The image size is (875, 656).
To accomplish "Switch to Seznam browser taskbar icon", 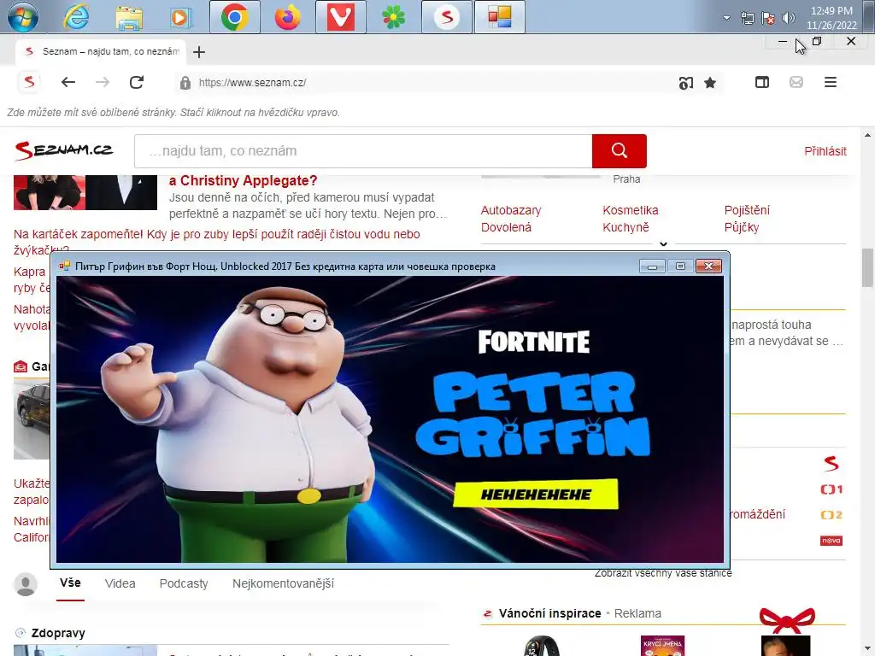I will point(446,17).
